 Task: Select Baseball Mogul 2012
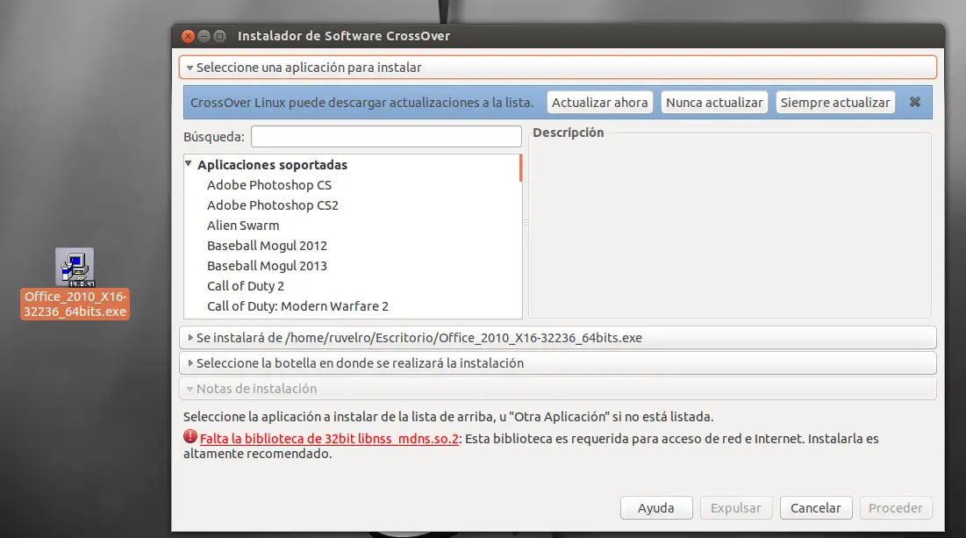pos(267,246)
